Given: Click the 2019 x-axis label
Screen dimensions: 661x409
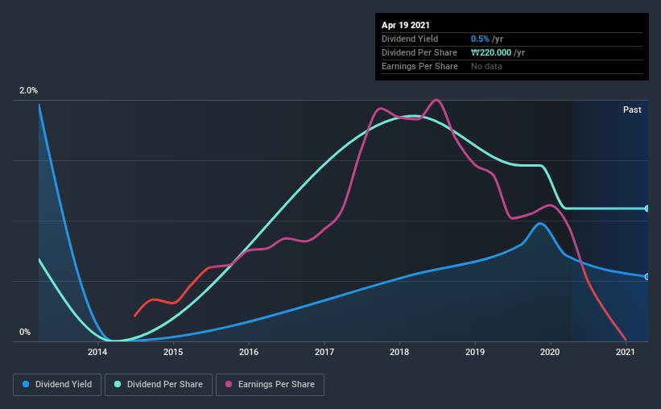Looking at the screenshot, I should click(475, 352).
